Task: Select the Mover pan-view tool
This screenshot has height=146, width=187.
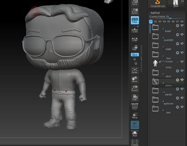Action: pyautogui.click(x=135, y=79)
